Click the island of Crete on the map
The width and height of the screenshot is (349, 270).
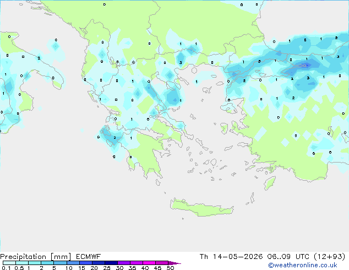click(201, 208)
